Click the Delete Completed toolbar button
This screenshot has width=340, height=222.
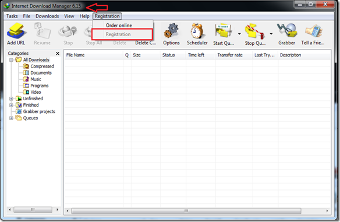[146, 43]
